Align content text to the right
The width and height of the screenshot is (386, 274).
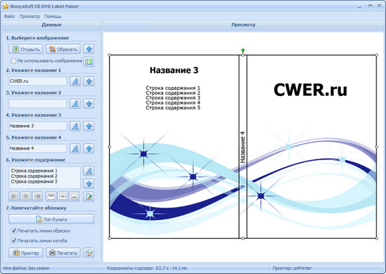click(37, 197)
